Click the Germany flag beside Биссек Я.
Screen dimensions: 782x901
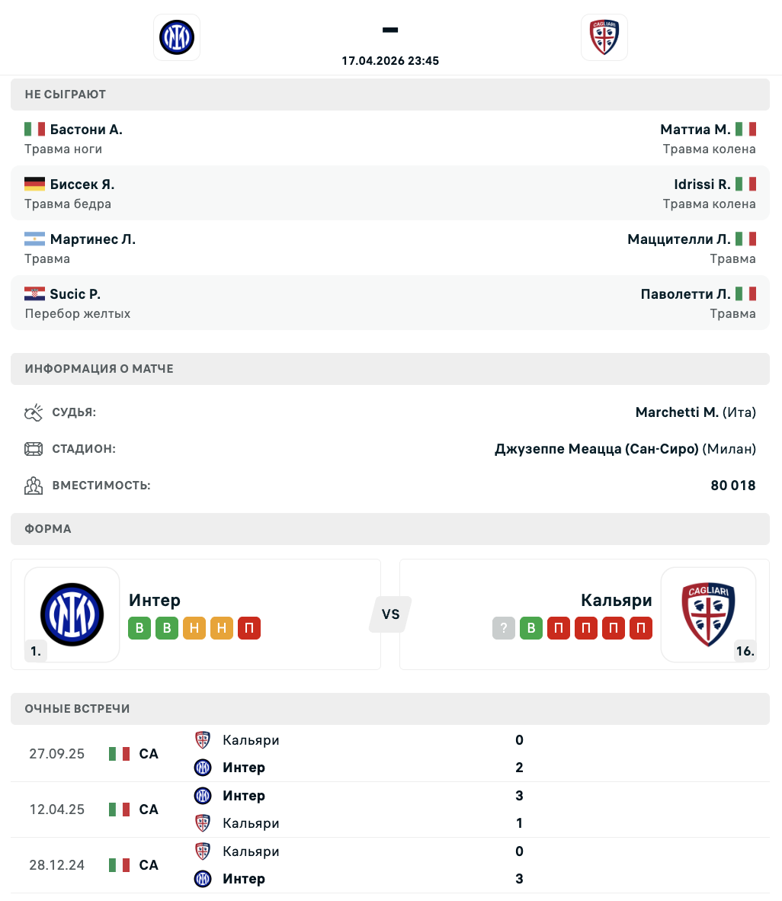(35, 184)
